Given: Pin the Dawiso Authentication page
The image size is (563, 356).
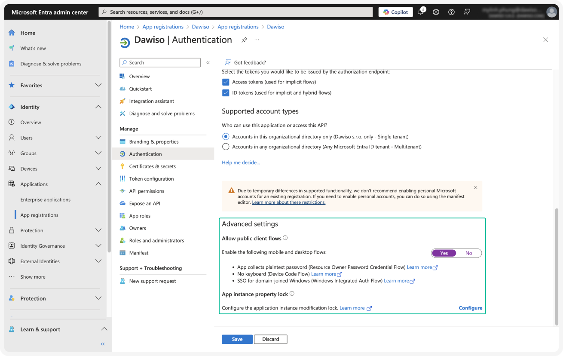Looking at the screenshot, I should (244, 40).
